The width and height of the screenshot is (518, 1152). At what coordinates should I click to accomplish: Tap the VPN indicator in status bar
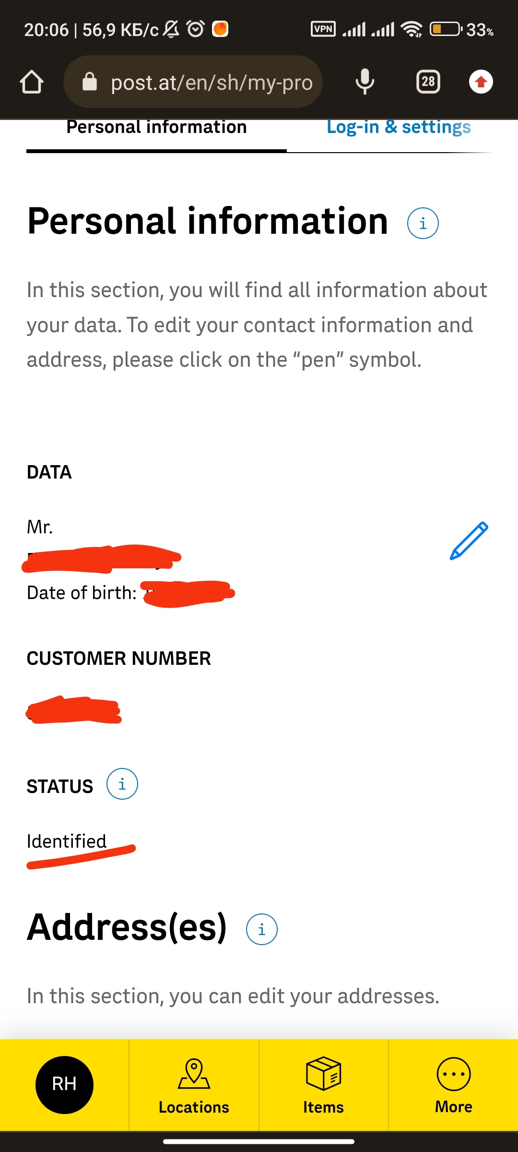point(323,29)
